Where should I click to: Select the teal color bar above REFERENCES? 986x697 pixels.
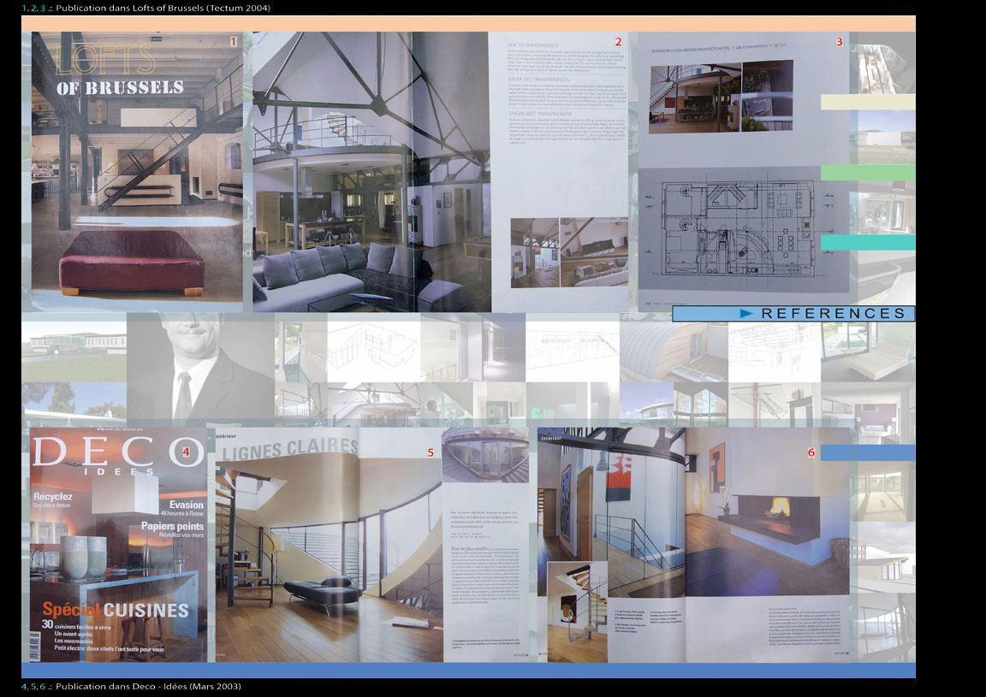(x=868, y=242)
